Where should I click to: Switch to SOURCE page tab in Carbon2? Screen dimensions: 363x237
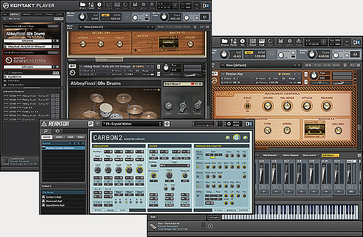243,210
